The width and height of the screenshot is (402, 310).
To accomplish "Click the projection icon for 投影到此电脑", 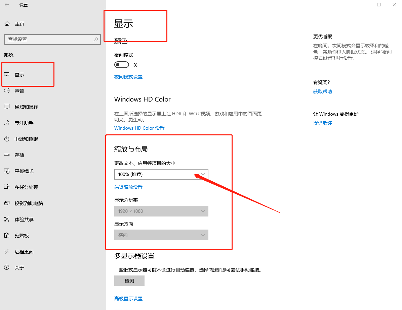I will click(7, 203).
